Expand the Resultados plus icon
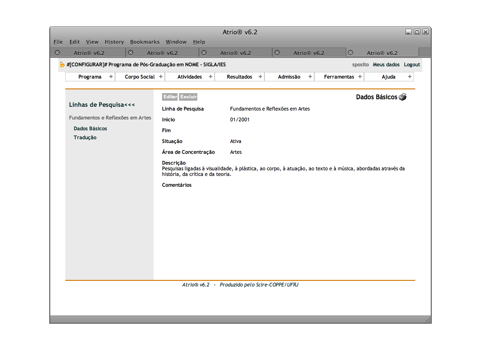 [260, 77]
